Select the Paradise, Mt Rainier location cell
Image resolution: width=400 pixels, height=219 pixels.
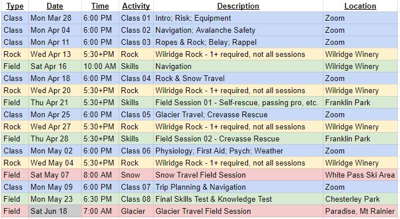(360, 212)
